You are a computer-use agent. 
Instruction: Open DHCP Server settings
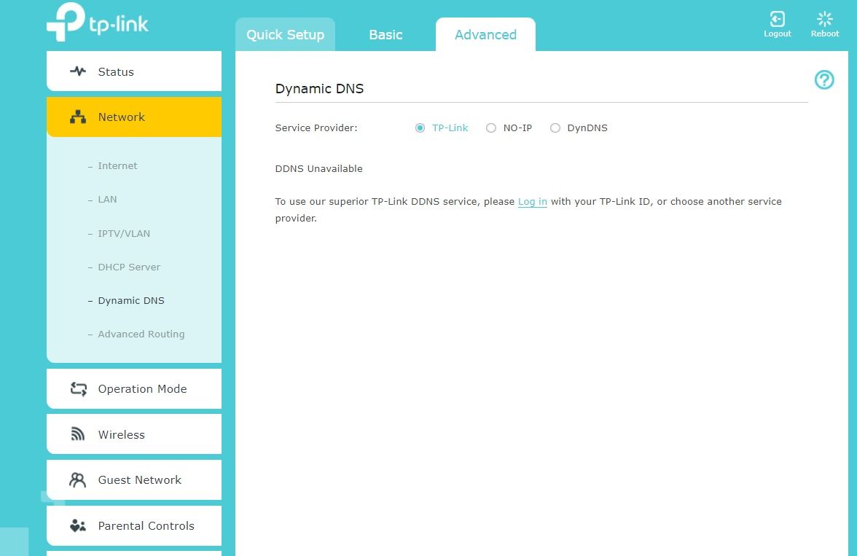point(129,267)
